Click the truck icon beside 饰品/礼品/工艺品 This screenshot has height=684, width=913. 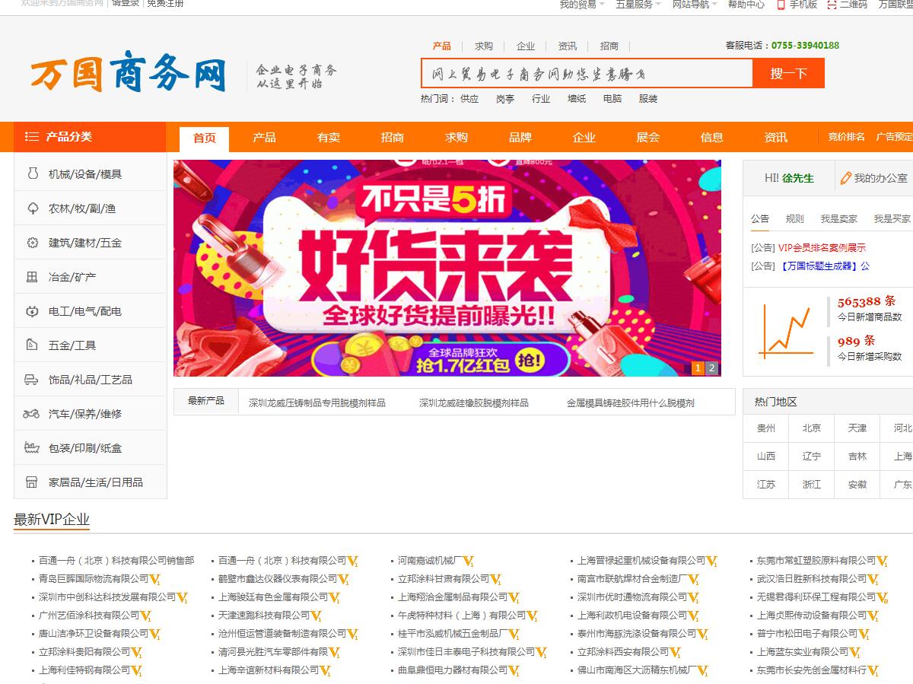click(x=32, y=379)
